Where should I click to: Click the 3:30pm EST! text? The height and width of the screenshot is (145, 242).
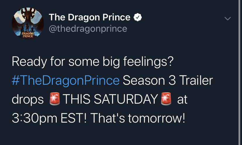point(49,118)
